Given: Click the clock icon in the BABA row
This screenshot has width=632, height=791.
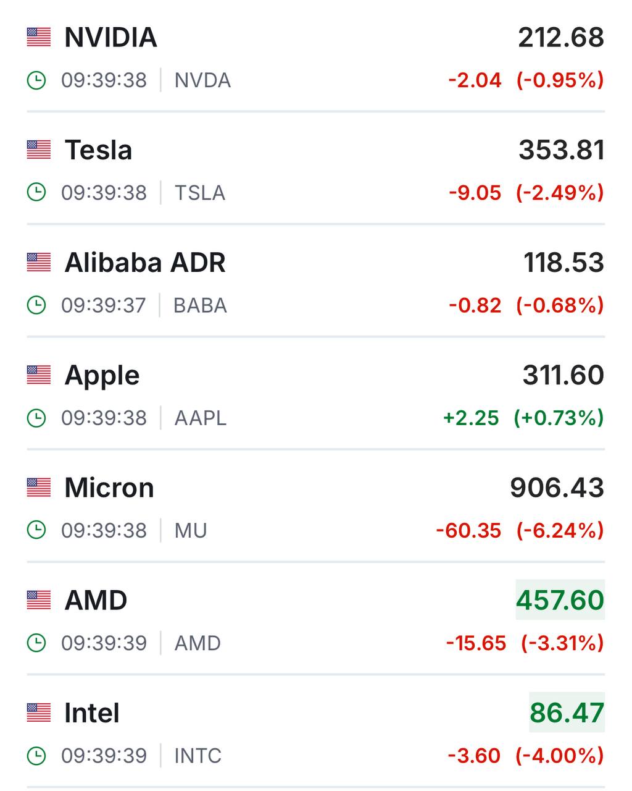Looking at the screenshot, I should pyautogui.click(x=36, y=305).
